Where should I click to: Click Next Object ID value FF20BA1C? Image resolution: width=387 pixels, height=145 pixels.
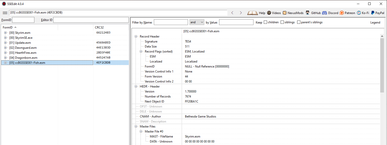click(x=191, y=101)
